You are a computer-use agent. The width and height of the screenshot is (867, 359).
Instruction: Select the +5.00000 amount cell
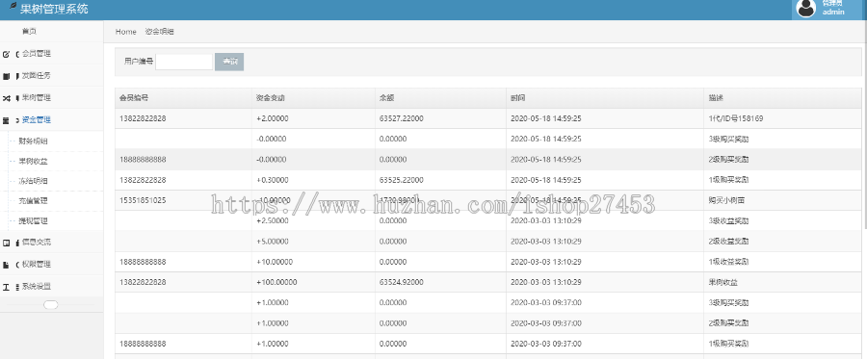[272, 242]
